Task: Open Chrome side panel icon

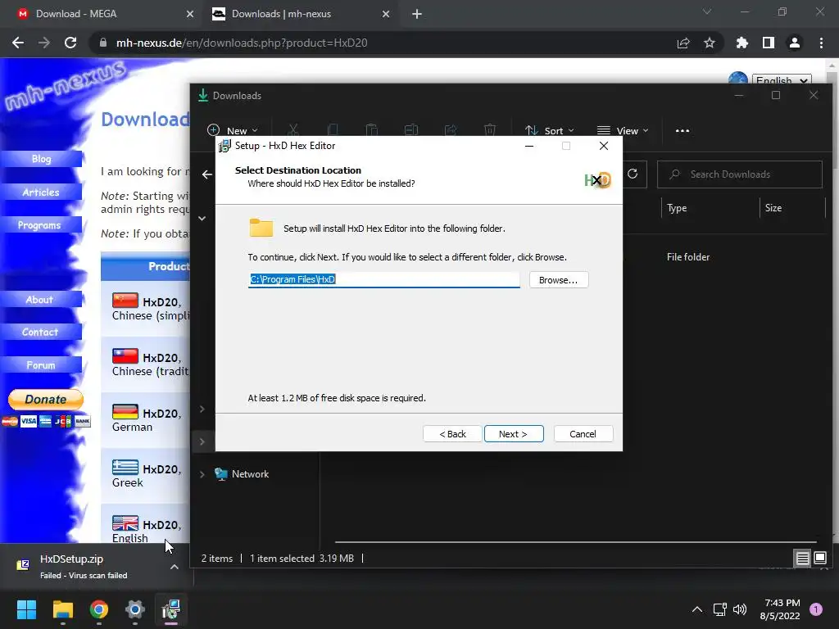Action: [769, 43]
